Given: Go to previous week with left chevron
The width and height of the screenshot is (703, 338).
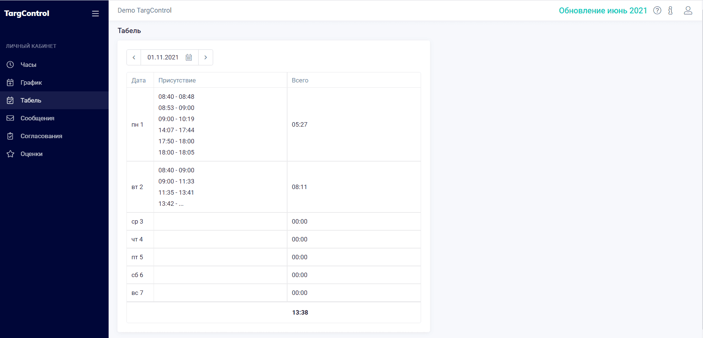Looking at the screenshot, I should tap(134, 58).
